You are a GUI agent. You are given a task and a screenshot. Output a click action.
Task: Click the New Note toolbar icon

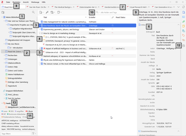click(x=59, y=12)
